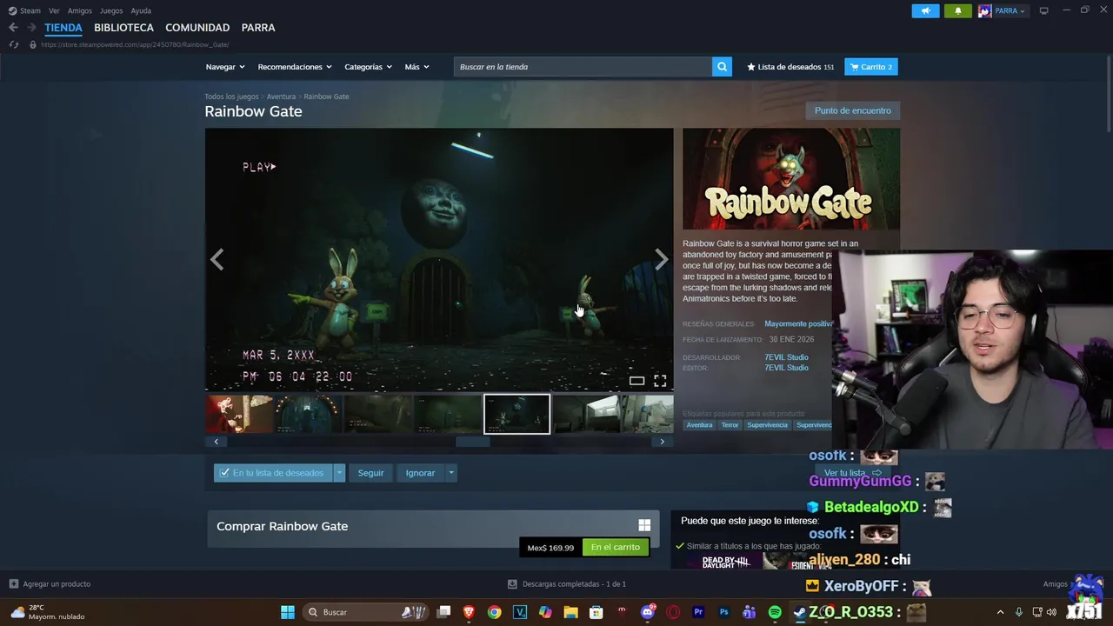Screen dimensions: 1113x626
Task: Click the Big Picture mode monitor icon
Action: click(x=1043, y=10)
